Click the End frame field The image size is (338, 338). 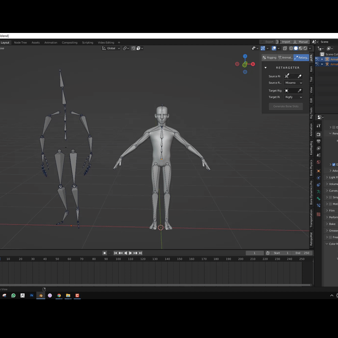(303, 253)
